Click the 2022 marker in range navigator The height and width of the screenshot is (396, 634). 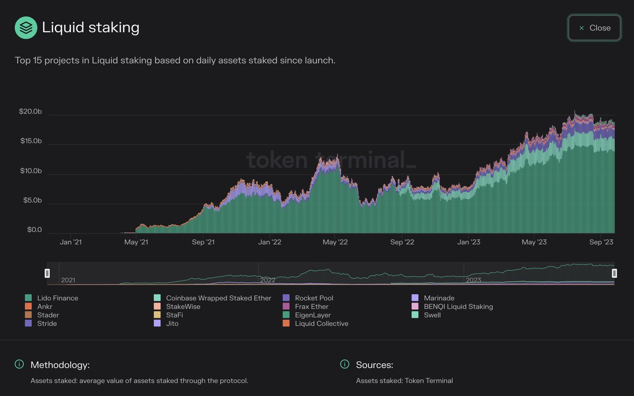[x=268, y=280]
